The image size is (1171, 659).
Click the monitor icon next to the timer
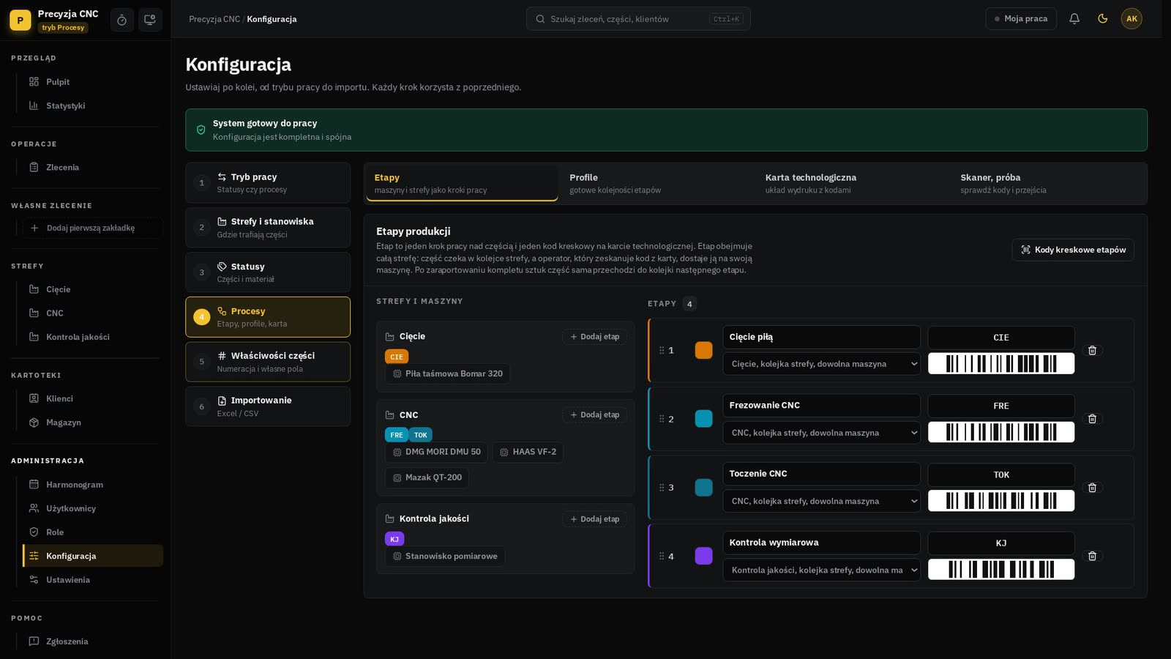pos(150,20)
